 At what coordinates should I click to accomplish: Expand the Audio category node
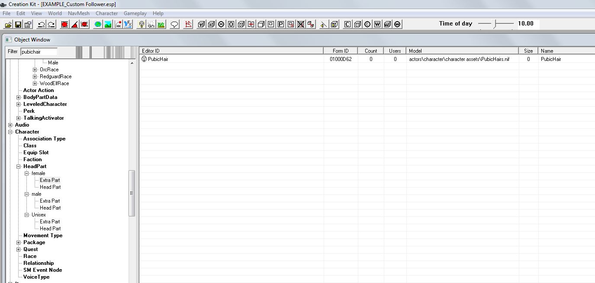(10, 125)
